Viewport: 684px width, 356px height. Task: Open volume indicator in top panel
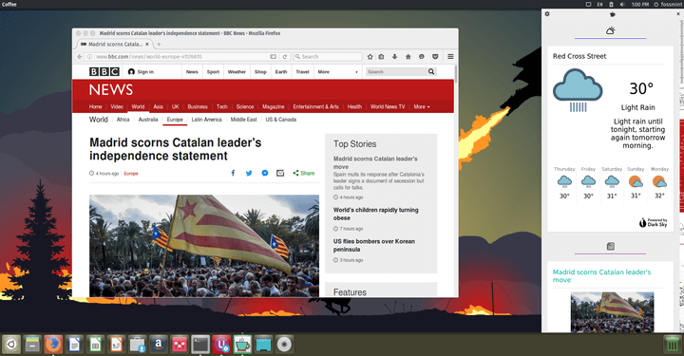coord(622,5)
